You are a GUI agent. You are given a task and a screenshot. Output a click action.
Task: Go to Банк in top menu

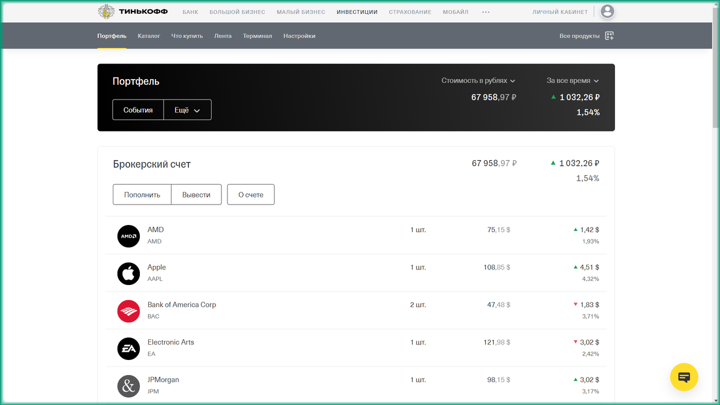pos(190,12)
